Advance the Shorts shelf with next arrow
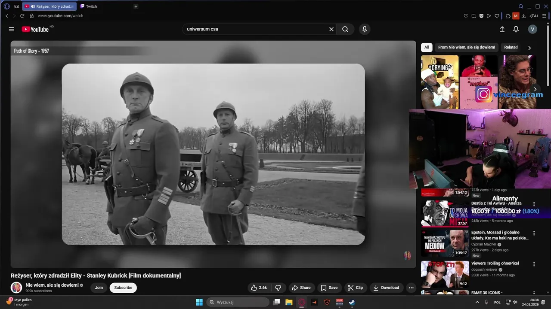Viewport: 551px width, 309px height. [x=535, y=89]
